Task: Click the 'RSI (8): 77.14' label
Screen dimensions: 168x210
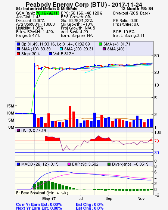Action: click(x=34, y=130)
